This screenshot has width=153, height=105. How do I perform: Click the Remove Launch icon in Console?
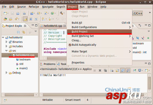click(x=100, y=70)
